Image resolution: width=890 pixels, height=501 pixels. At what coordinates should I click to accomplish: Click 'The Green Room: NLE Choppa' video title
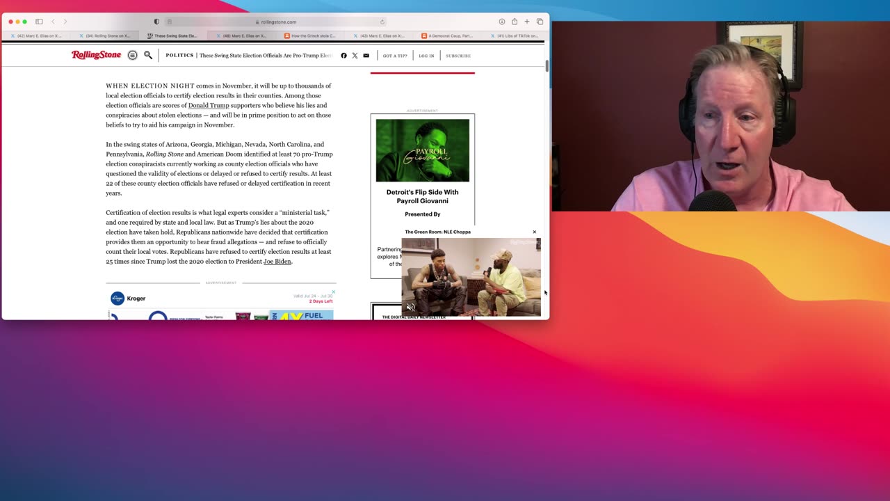(x=438, y=232)
